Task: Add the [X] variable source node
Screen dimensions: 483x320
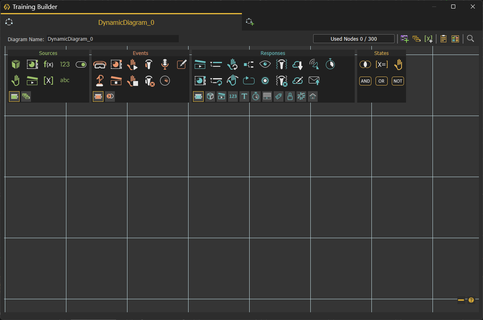Action: click(x=48, y=80)
